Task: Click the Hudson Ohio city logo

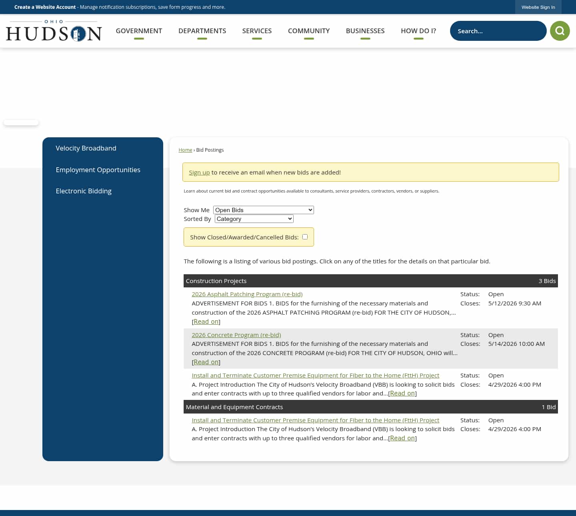Action: (54, 31)
